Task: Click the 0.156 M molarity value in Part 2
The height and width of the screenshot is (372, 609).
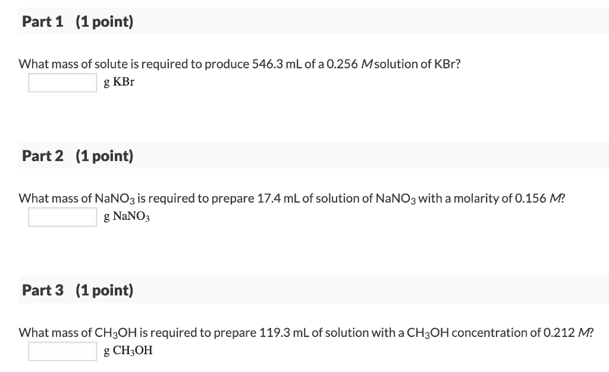Action: click(539, 198)
